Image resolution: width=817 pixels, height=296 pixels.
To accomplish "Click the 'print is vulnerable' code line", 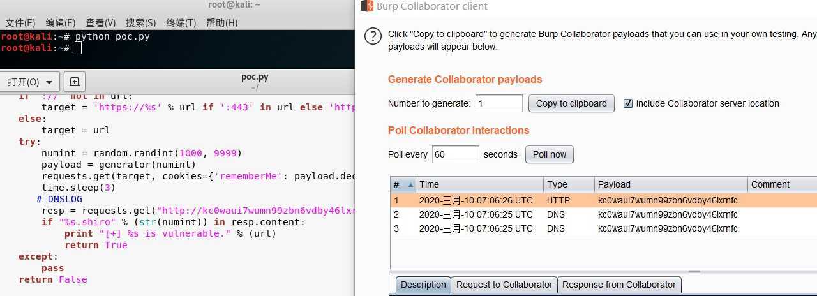I will [170, 233].
